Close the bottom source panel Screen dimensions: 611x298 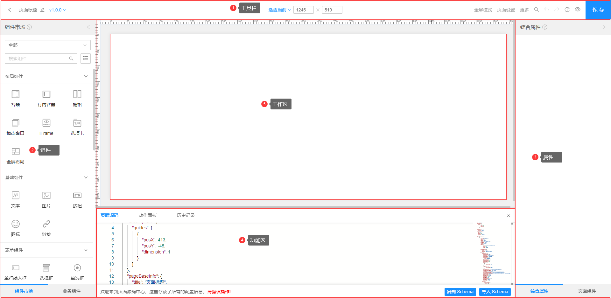[509, 215]
